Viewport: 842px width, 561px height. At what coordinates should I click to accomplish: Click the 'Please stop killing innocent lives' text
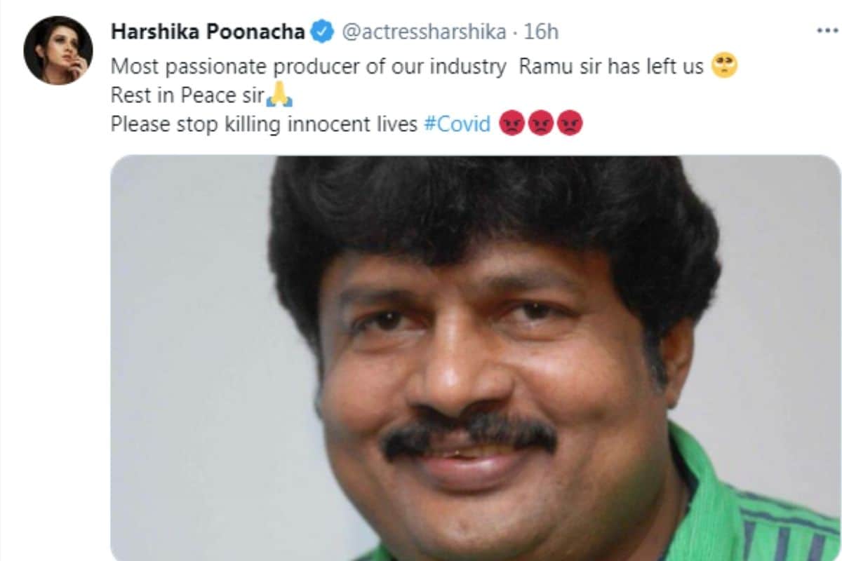265,124
